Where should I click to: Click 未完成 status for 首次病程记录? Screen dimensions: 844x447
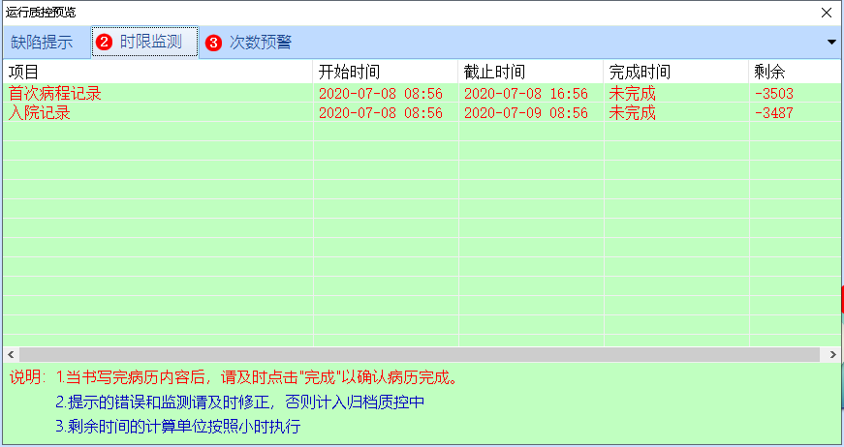(x=633, y=94)
